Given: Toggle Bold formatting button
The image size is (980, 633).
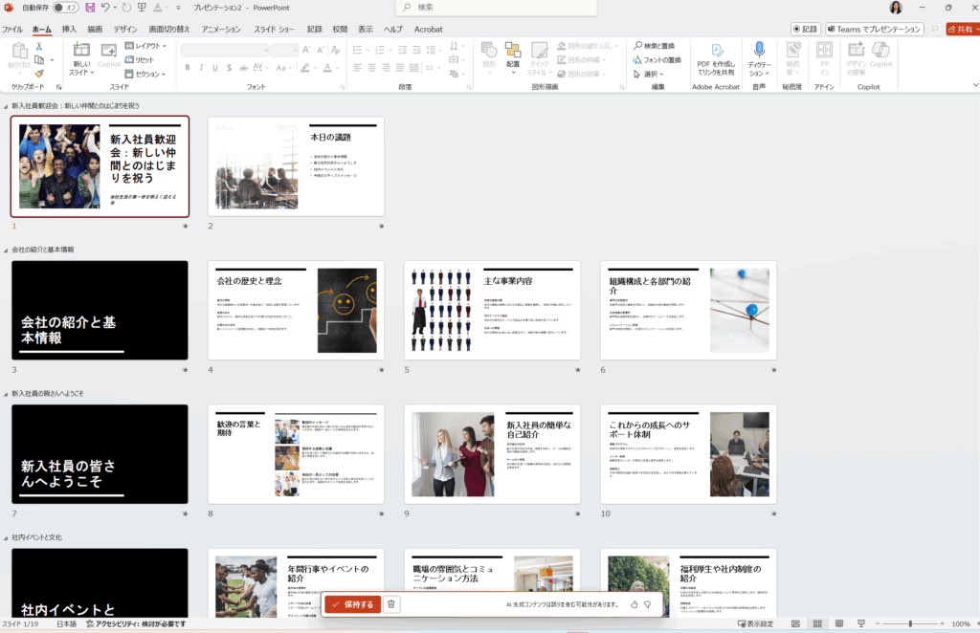Looking at the screenshot, I should point(188,68).
